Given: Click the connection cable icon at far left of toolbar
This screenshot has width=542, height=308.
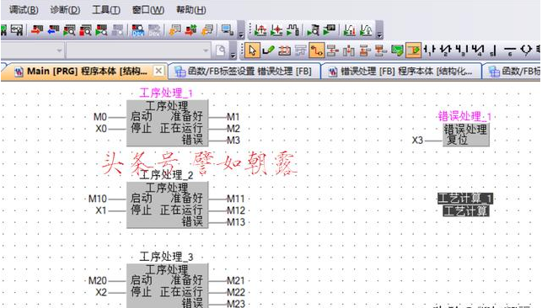Looking at the screenshot, I should pyautogui.click(x=16, y=30).
